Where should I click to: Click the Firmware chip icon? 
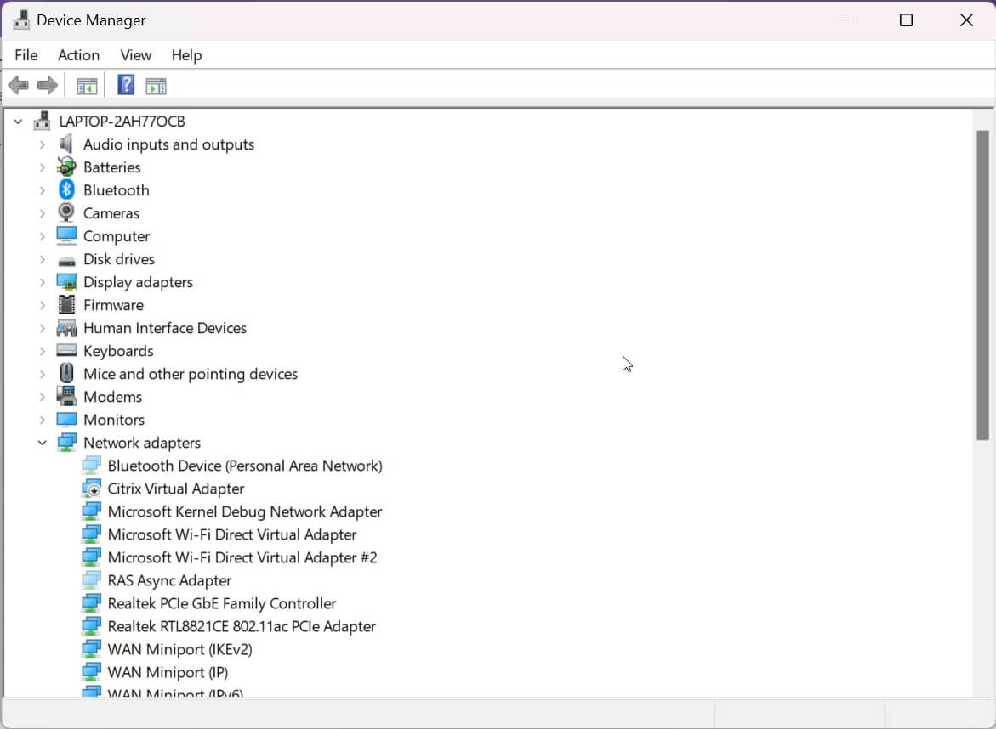(66, 304)
